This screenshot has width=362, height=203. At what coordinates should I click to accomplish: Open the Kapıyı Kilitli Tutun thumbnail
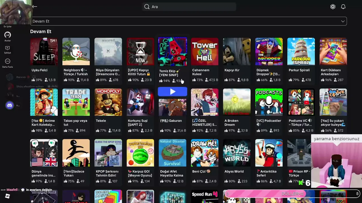coord(140,52)
